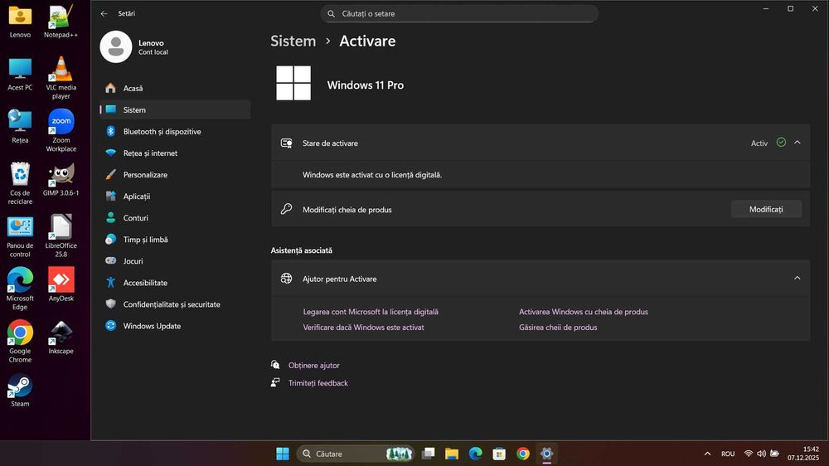Click the Modificați product key button
This screenshot has height=466, width=829.
[766, 210]
